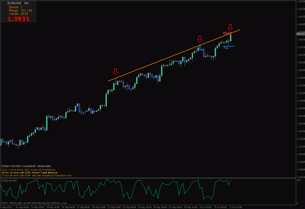This screenshot has width=305, height=209.
Task: Click the RSI scale 0 label
Action: (x=297, y=204)
